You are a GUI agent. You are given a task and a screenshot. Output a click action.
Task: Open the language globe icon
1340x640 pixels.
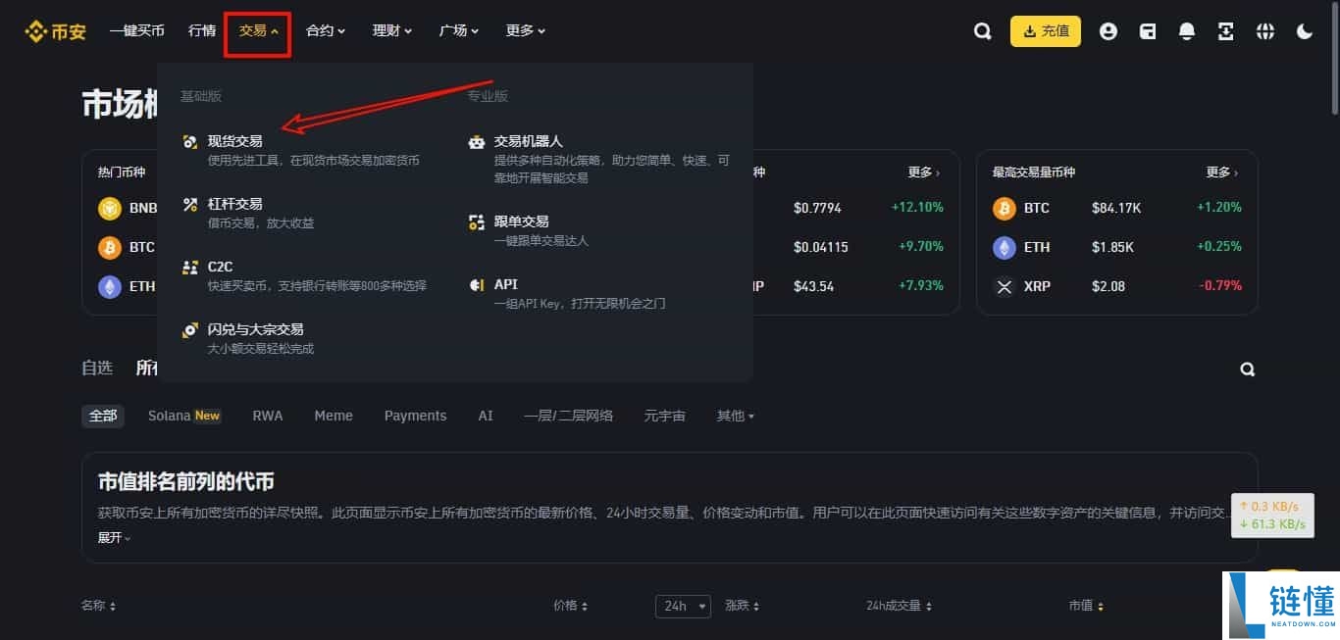click(x=1265, y=31)
